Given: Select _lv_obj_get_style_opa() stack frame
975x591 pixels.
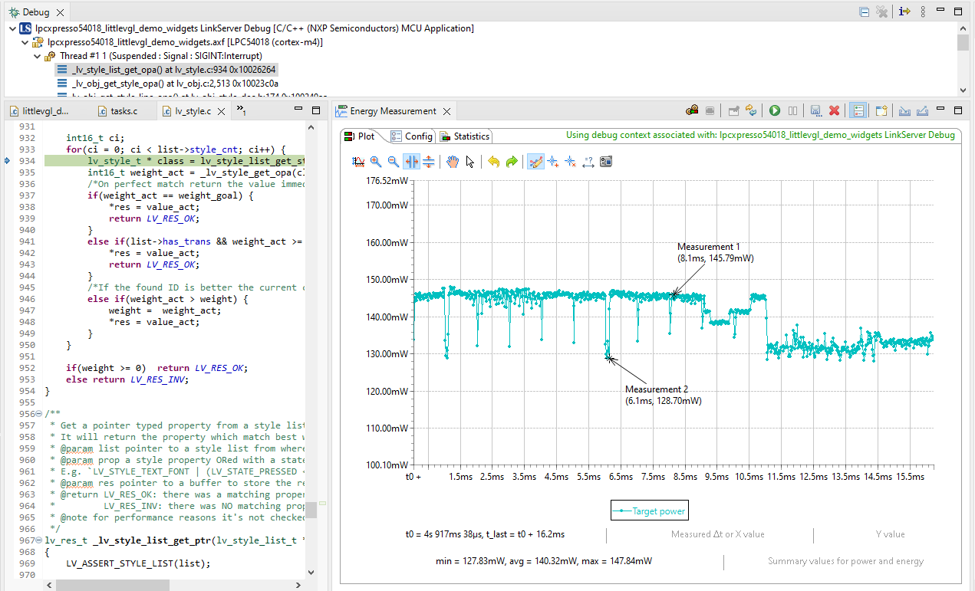Looking at the screenshot, I should pos(175,84).
